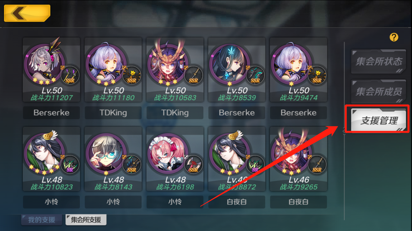
Task: Select the silver-haired character with 11207 power
Action: point(44,64)
